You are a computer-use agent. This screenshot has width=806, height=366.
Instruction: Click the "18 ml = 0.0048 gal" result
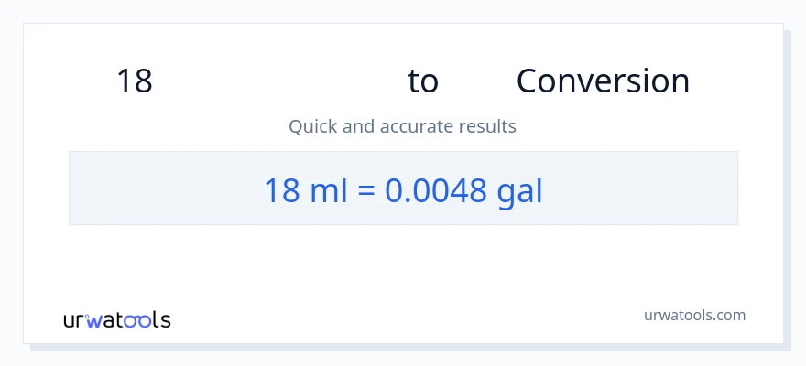coord(403,190)
